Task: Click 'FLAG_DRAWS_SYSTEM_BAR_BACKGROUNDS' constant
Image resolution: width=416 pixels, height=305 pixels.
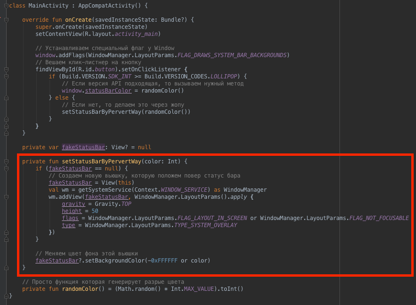Action: click(x=232, y=55)
